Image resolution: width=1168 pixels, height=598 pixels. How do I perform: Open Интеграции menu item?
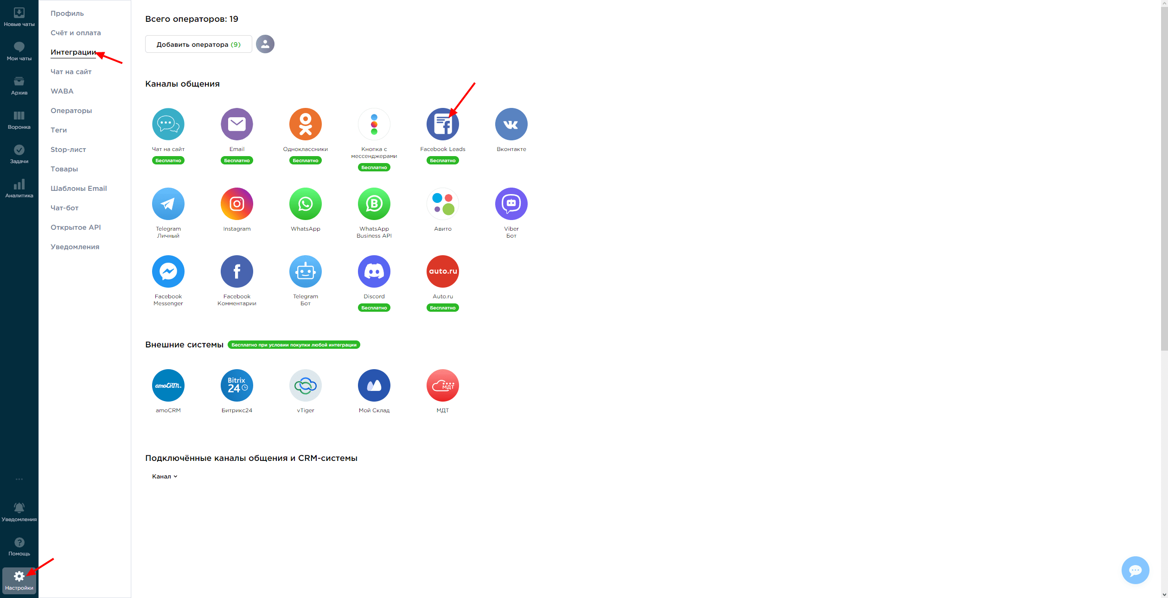73,52
